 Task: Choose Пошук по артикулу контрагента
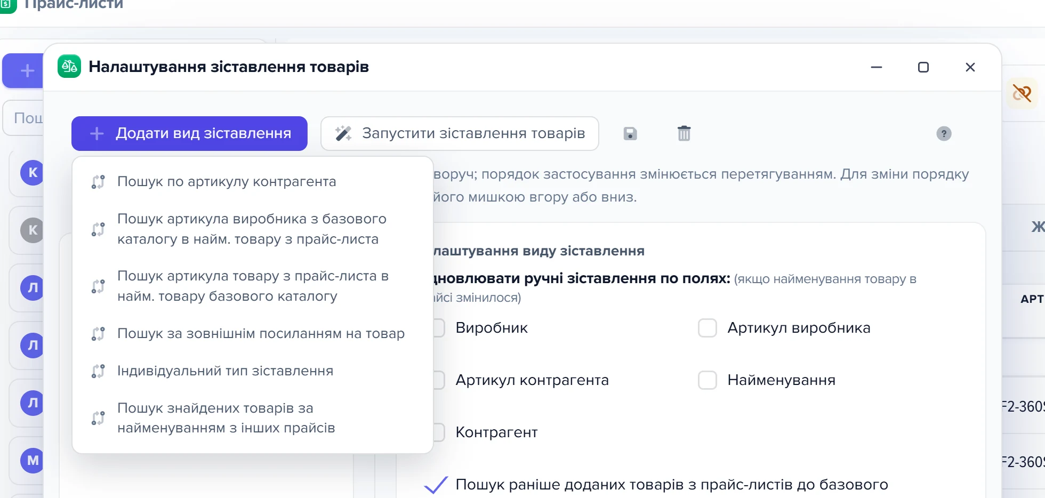(x=253, y=182)
